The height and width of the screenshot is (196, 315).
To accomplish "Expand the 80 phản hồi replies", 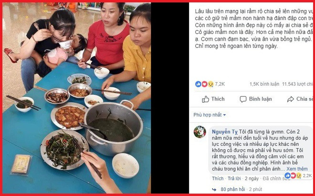I will point(232,189).
